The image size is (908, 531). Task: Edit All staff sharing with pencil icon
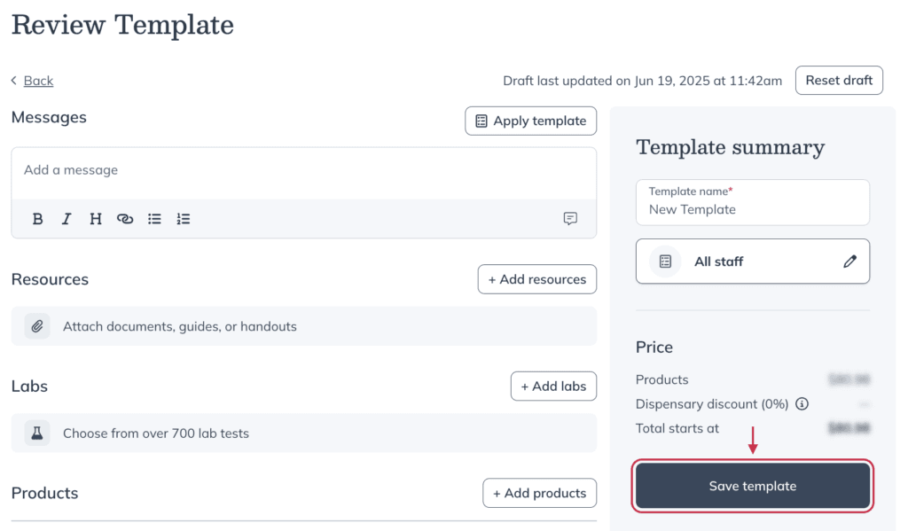849,262
